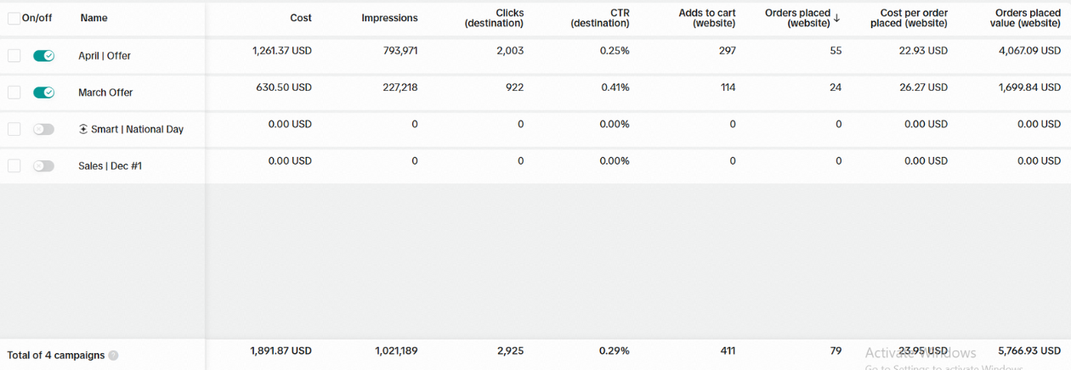Open the April | Offer campaign name link
The image size is (1071, 370).
(105, 56)
